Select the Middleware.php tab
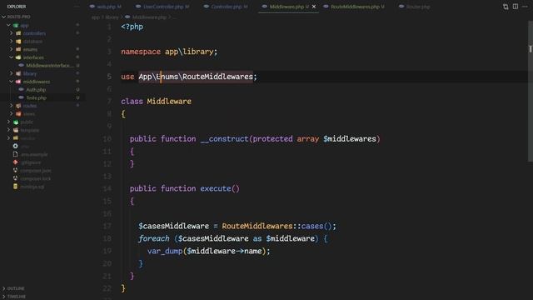Screen dimensions: 533x300 (289, 7)
